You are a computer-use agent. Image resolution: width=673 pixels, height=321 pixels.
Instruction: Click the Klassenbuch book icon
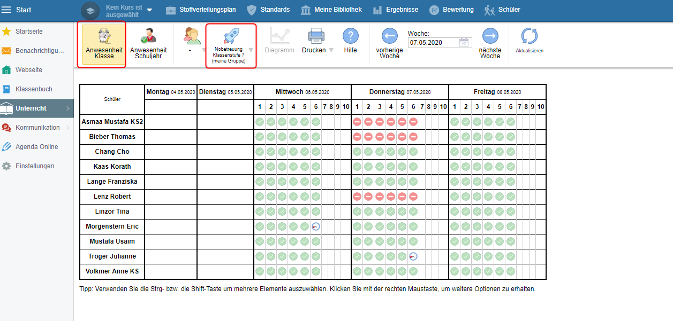click(6, 89)
